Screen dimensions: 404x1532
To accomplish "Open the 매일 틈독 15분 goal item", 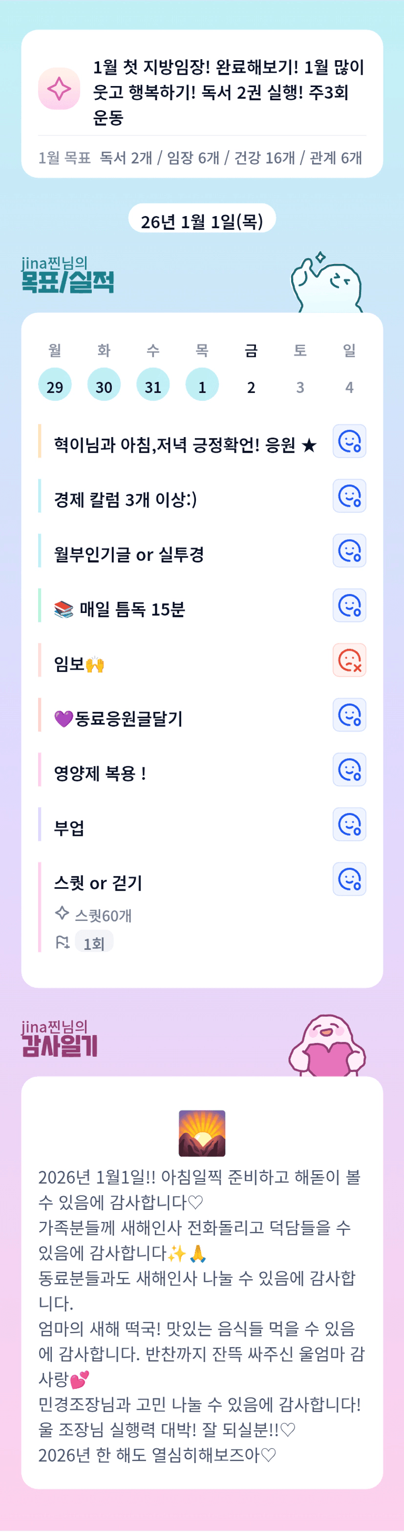I will [132, 609].
